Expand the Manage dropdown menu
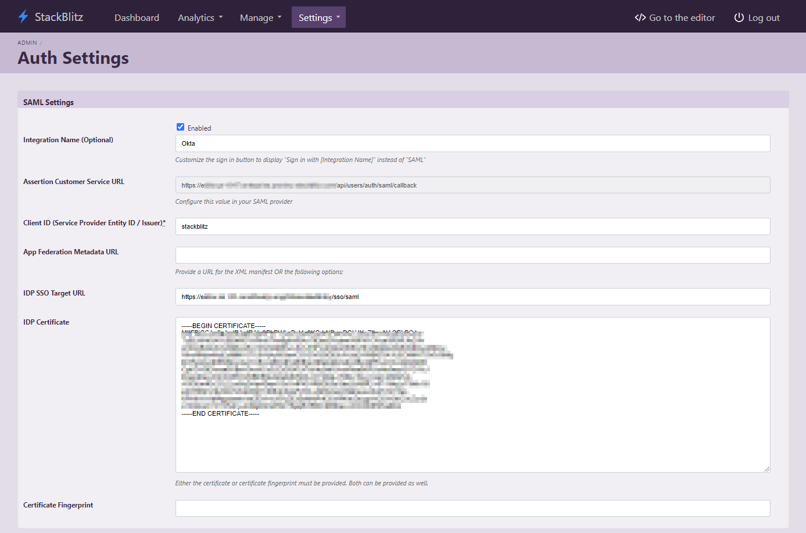 click(x=261, y=17)
